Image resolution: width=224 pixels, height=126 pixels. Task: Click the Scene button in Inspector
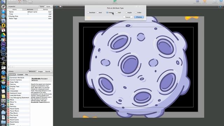pos(48,7)
